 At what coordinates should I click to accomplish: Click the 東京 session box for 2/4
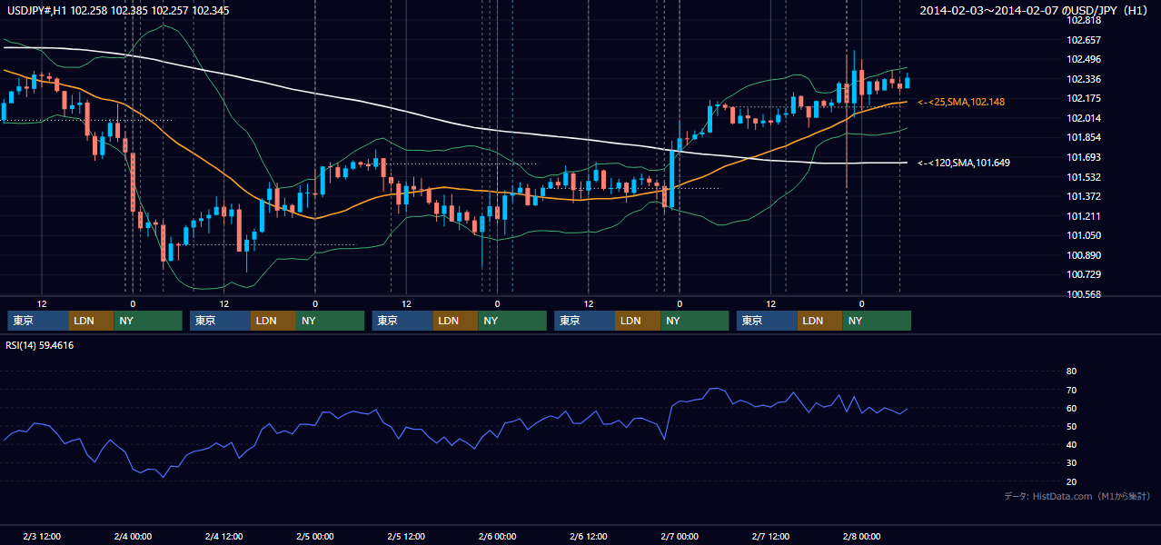[220, 321]
